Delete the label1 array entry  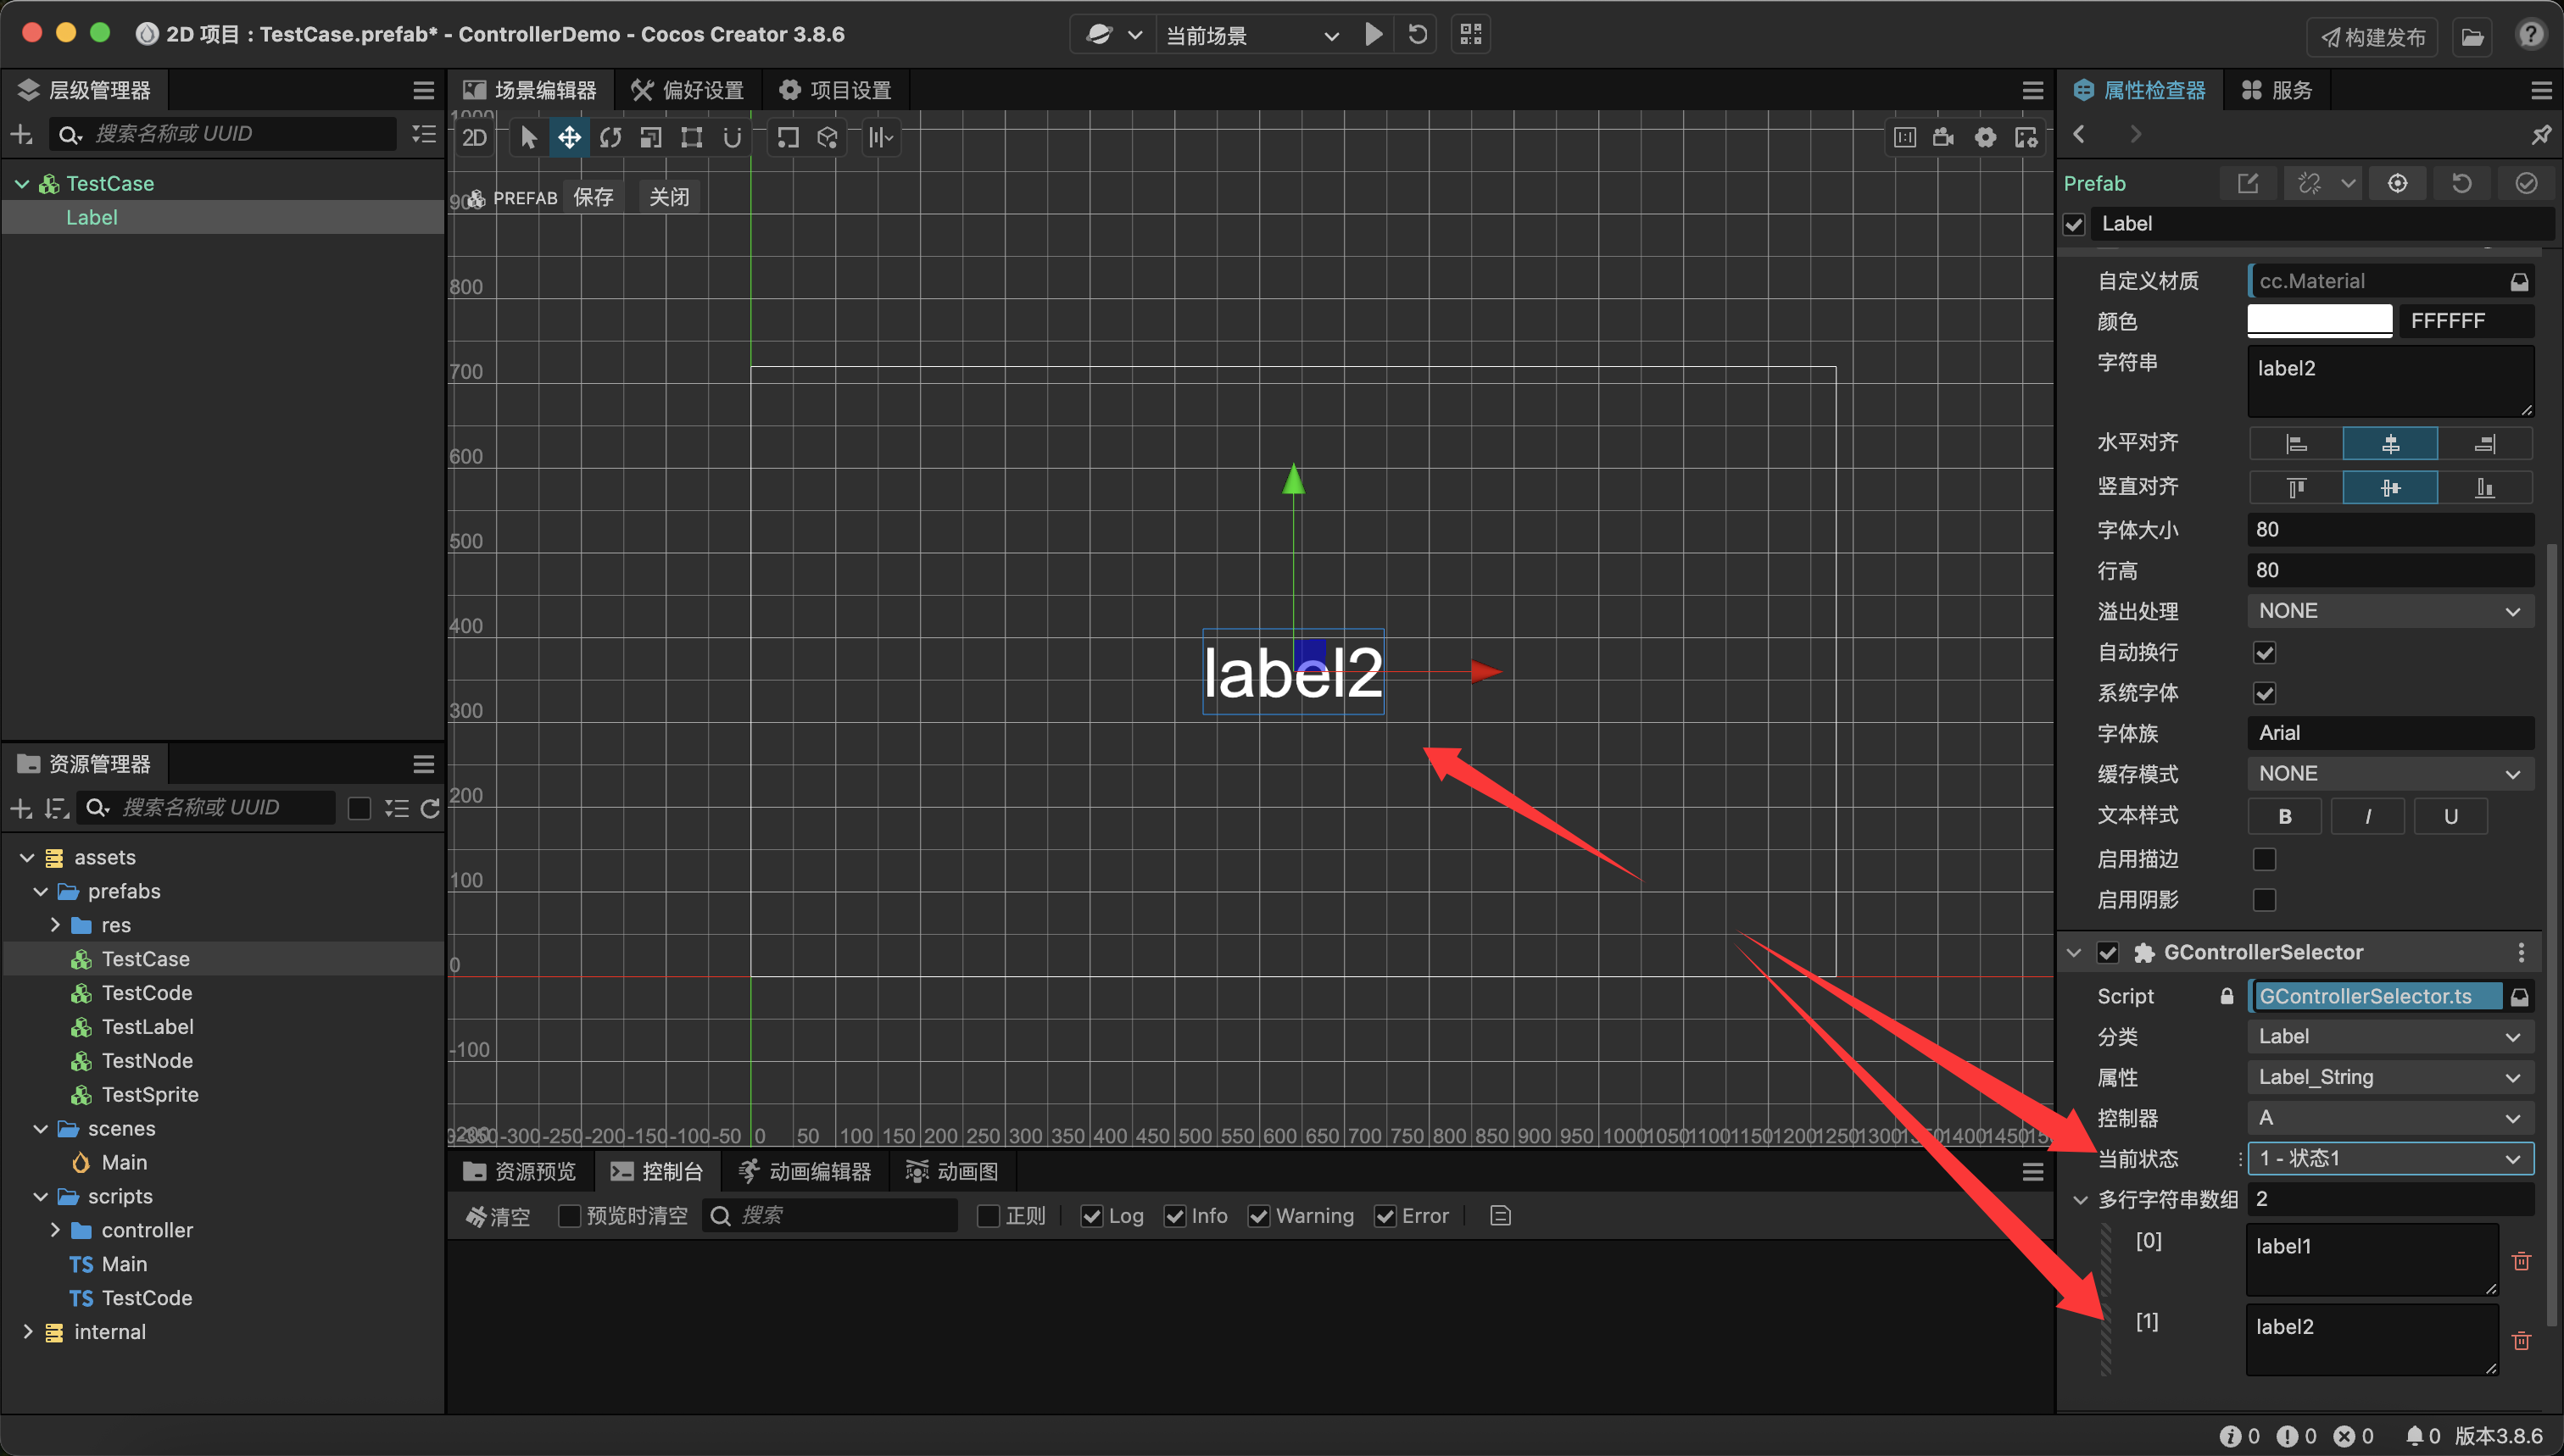click(2521, 1261)
